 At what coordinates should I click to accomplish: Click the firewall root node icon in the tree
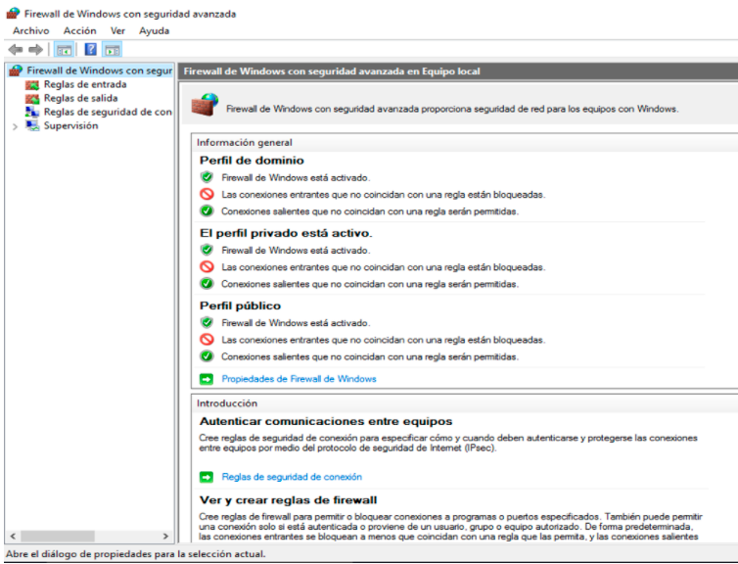(x=16, y=70)
